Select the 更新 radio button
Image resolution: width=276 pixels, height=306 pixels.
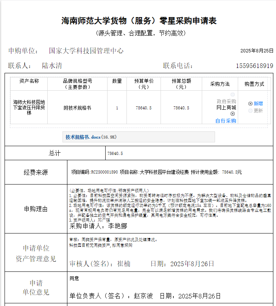pos(250,110)
